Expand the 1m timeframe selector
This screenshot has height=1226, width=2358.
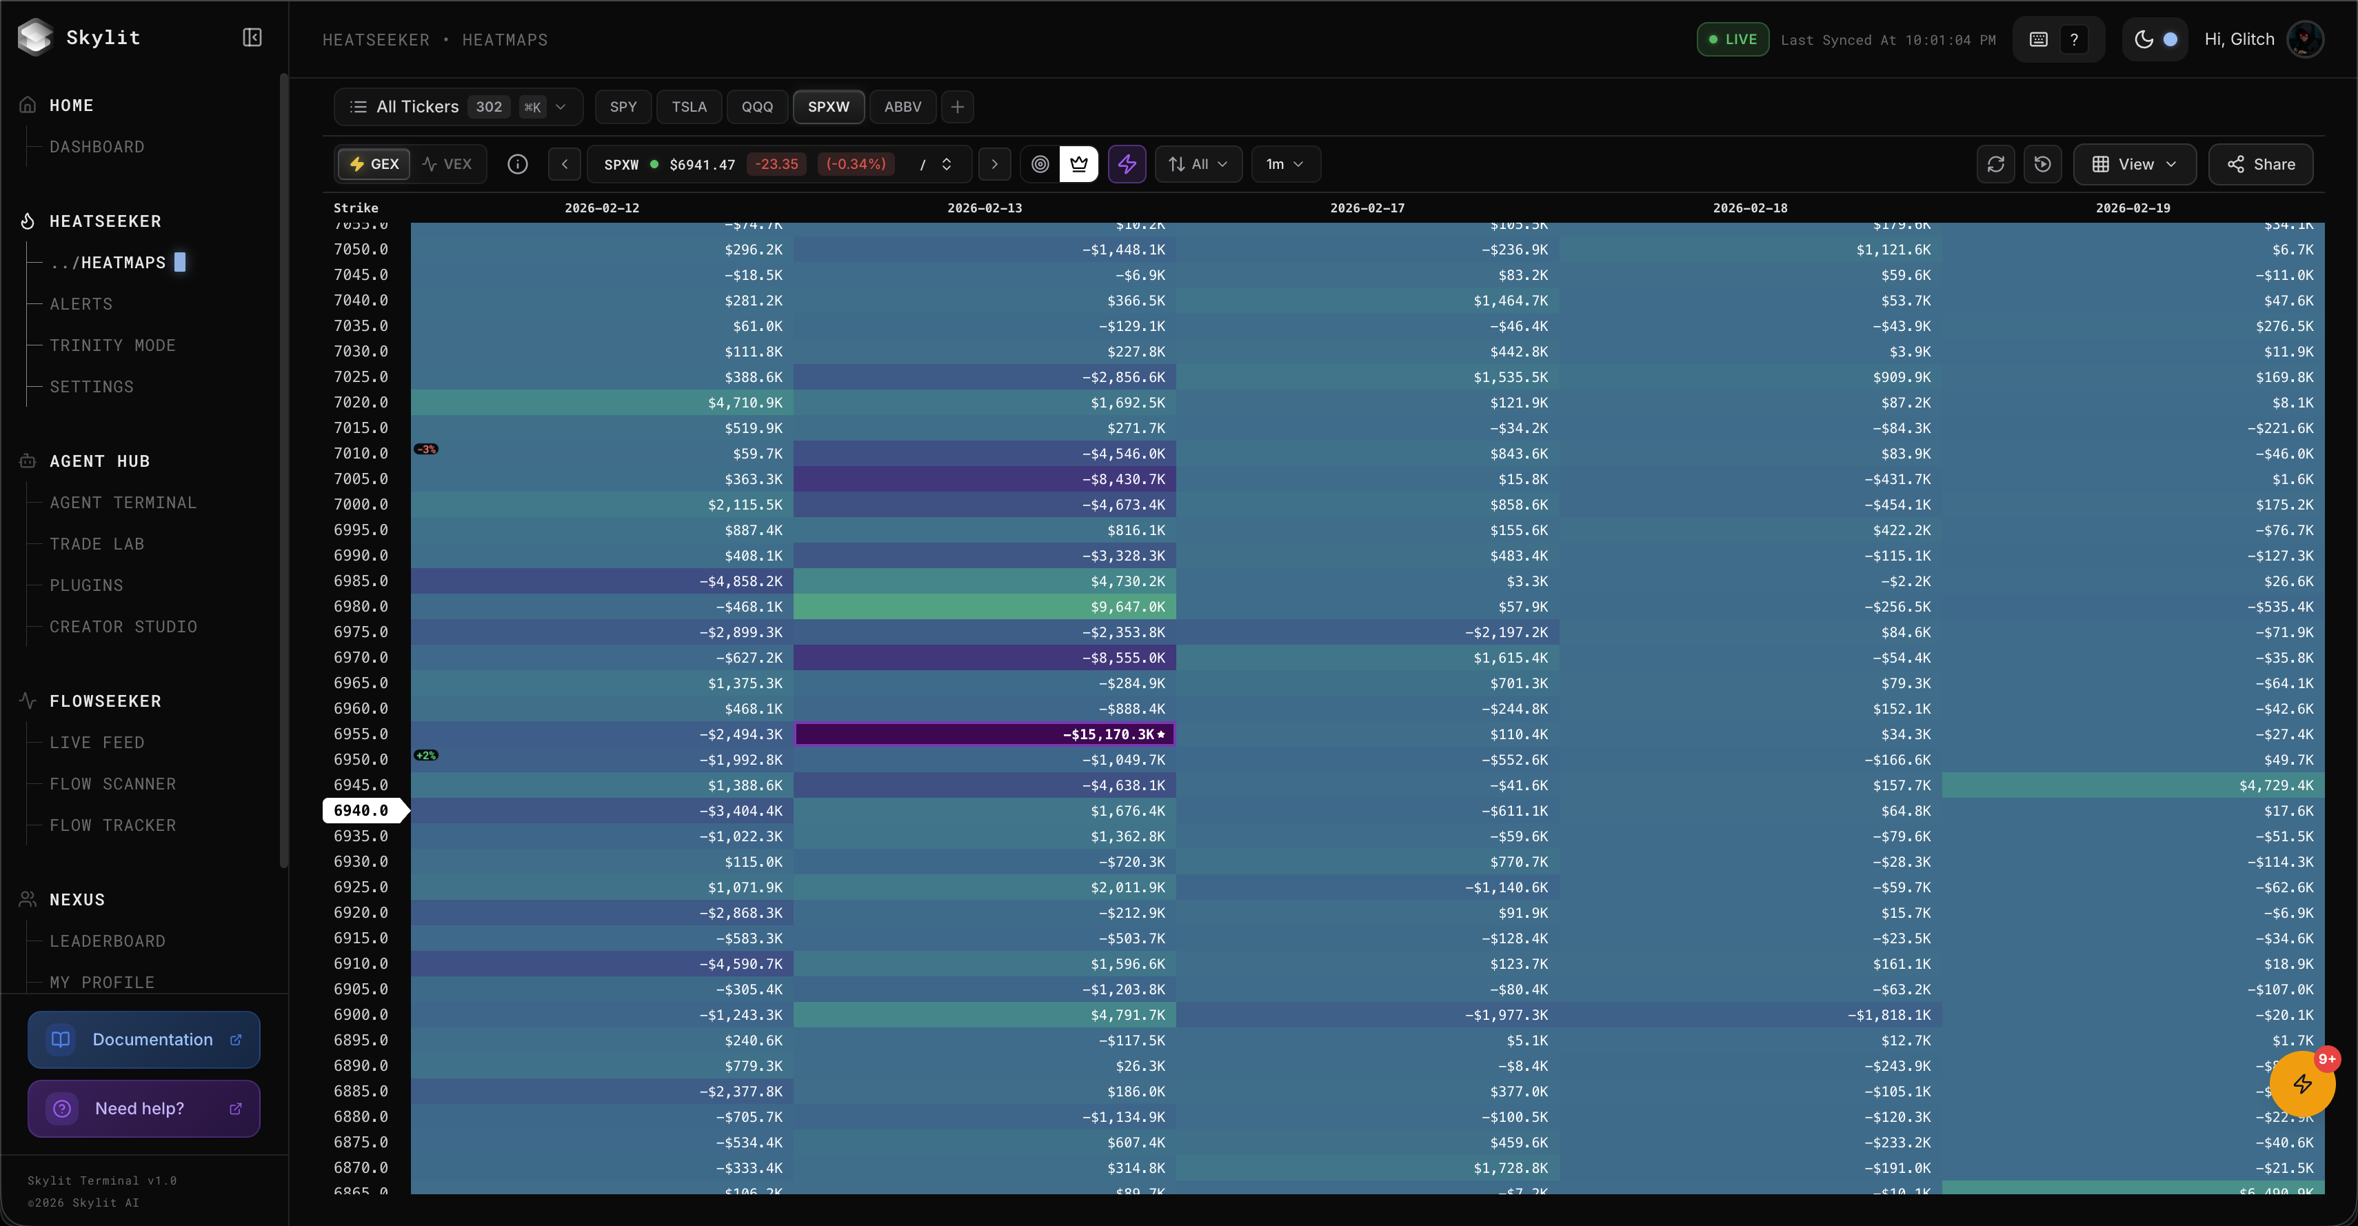click(1285, 164)
